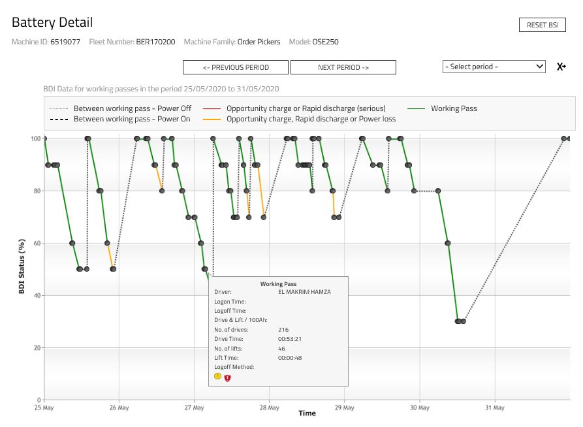Click the Excel export icon

coord(561,67)
